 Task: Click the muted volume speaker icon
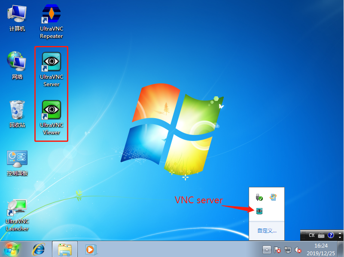click(298, 250)
